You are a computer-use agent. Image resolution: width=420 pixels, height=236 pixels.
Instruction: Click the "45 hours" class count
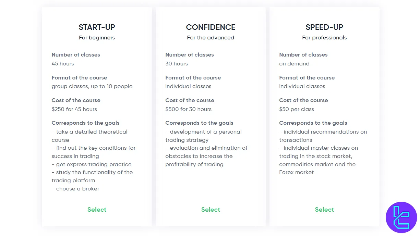point(63,64)
